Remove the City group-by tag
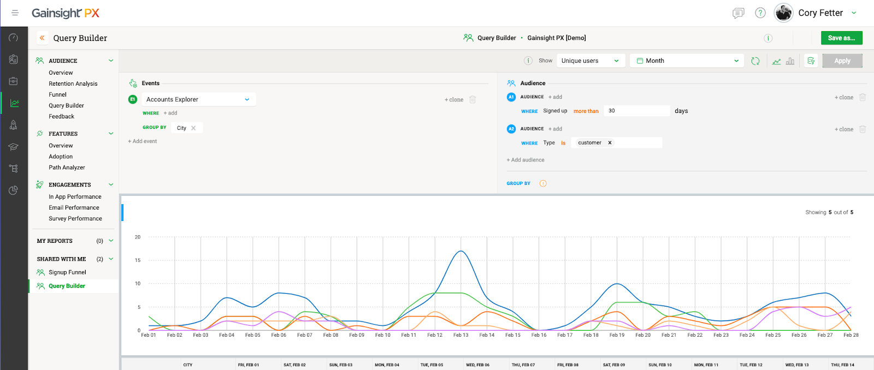This screenshot has width=874, height=370. click(x=193, y=128)
